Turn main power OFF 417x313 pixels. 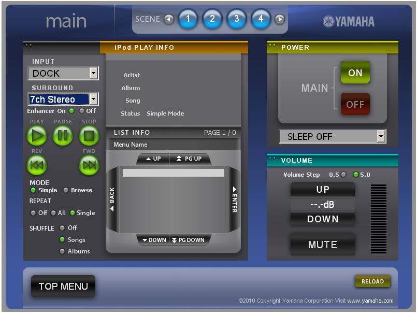tap(355, 104)
